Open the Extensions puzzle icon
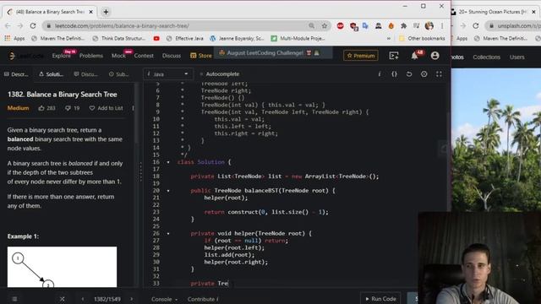The width and height of the screenshot is (541, 304). pyautogui.click(x=403, y=26)
